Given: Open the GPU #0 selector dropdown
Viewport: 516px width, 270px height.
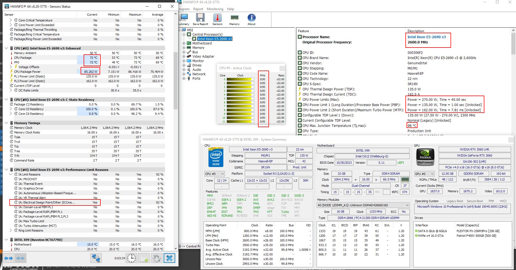Looking at the screenshot, I should pos(424,174).
